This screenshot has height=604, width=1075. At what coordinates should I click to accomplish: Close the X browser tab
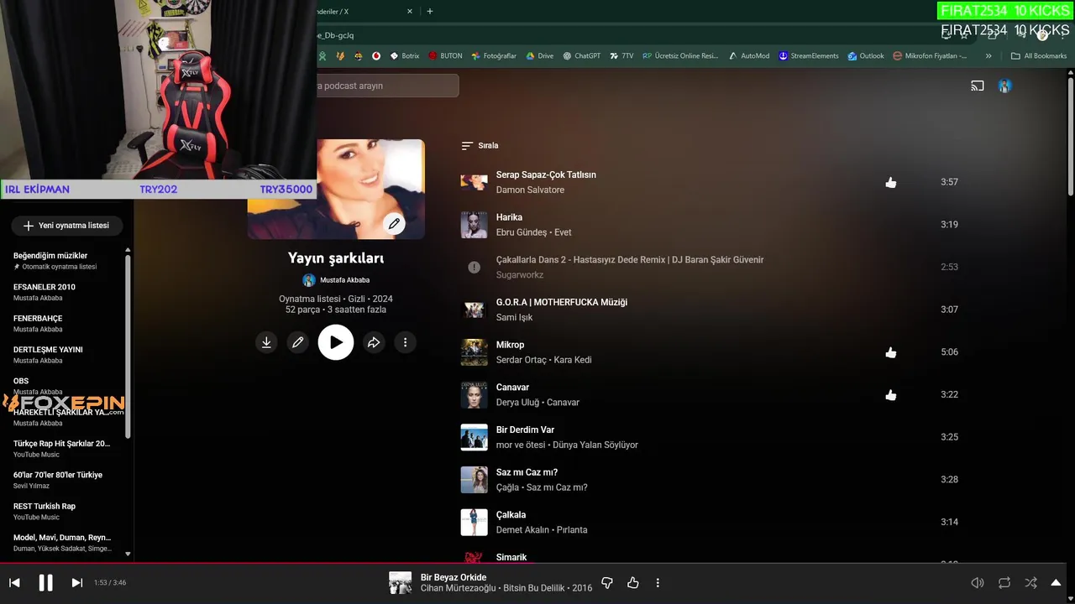pyautogui.click(x=410, y=12)
